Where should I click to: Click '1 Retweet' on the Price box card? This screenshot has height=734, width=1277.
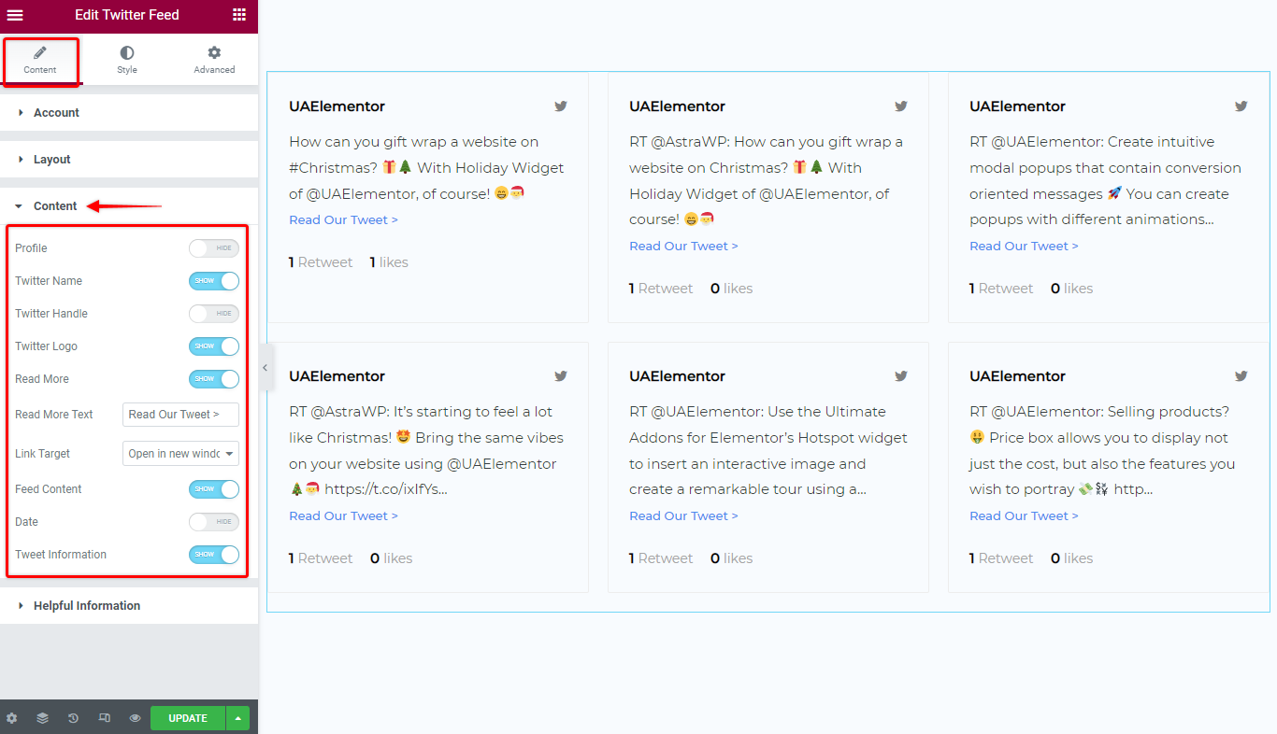1001,558
